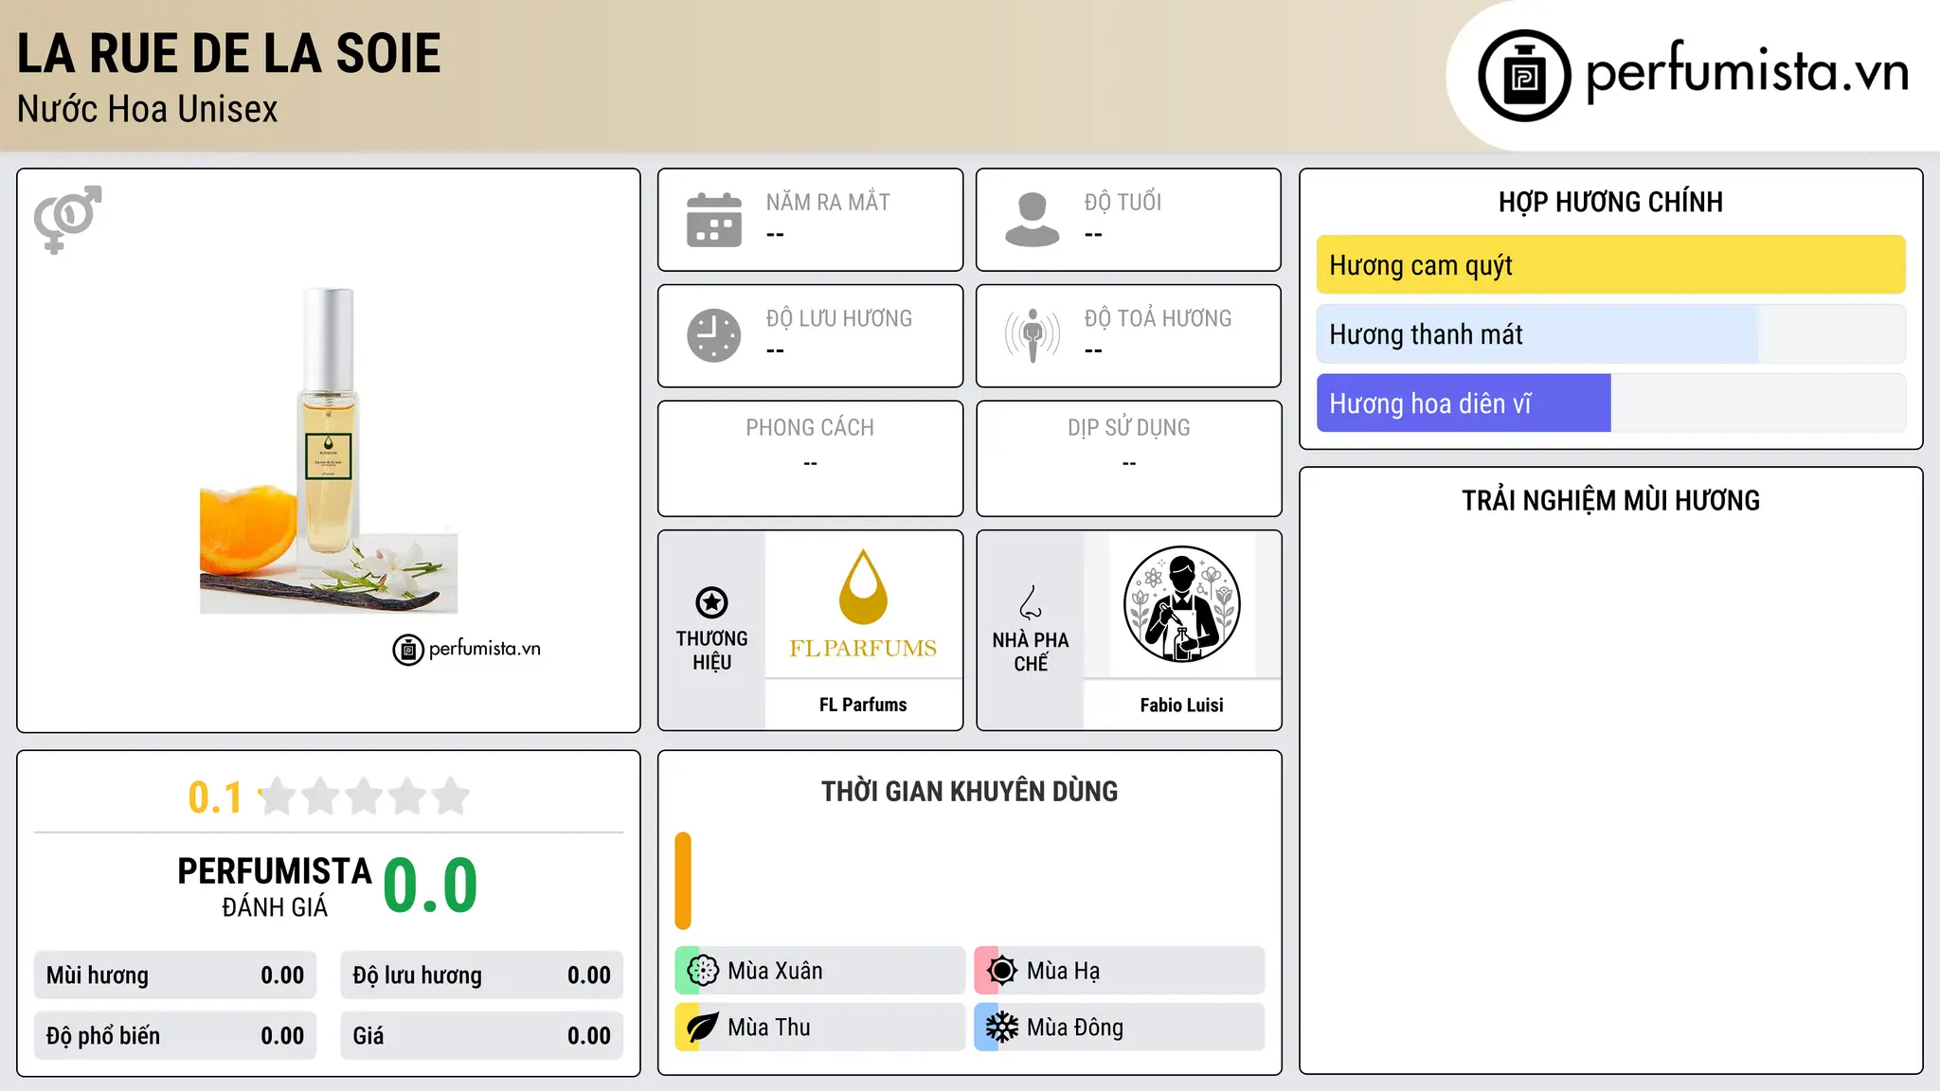
Task: Click the spring flower icon
Action: [x=703, y=971]
